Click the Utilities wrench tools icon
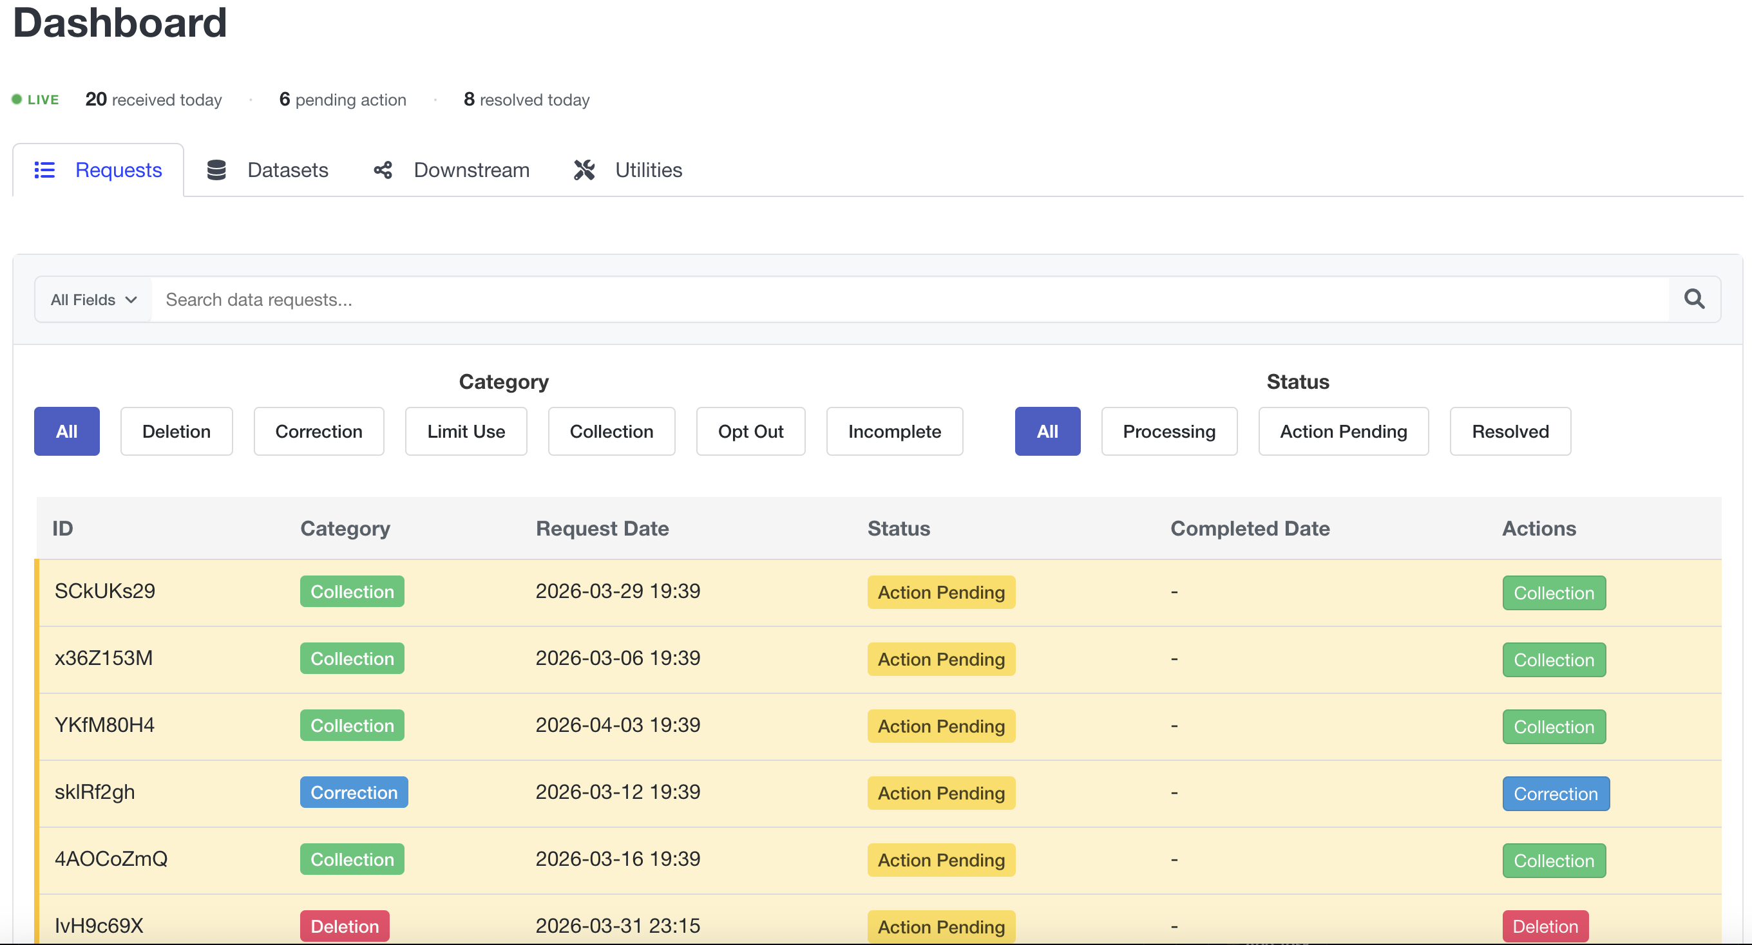The width and height of the screenshot is (1752, 945). [584, 170]
